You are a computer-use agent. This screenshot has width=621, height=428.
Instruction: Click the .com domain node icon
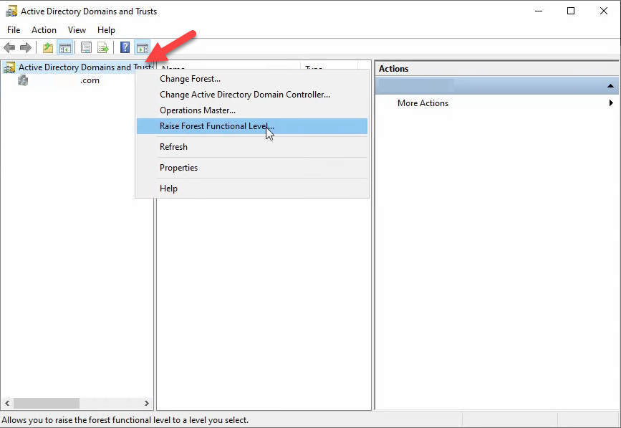click(x=23, y=80)
